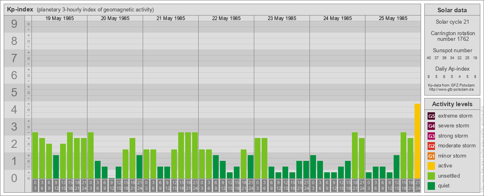Screen dimensions: 484x196
Task: Click the unsettled legend label
Action: (x=449, y=176)
